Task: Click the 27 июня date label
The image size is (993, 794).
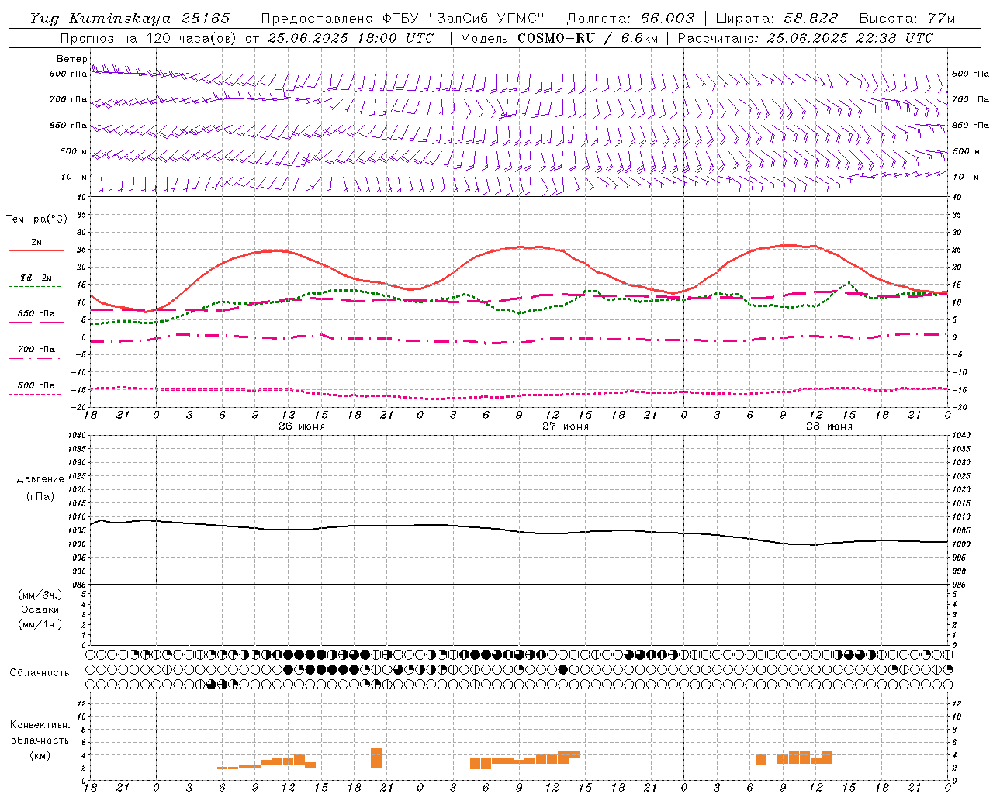Action: coord(566,426)
